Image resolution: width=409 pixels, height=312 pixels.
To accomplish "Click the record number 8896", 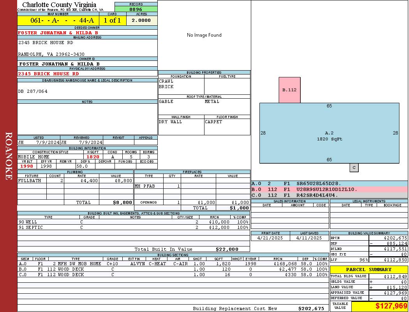I will pos(136,9).
